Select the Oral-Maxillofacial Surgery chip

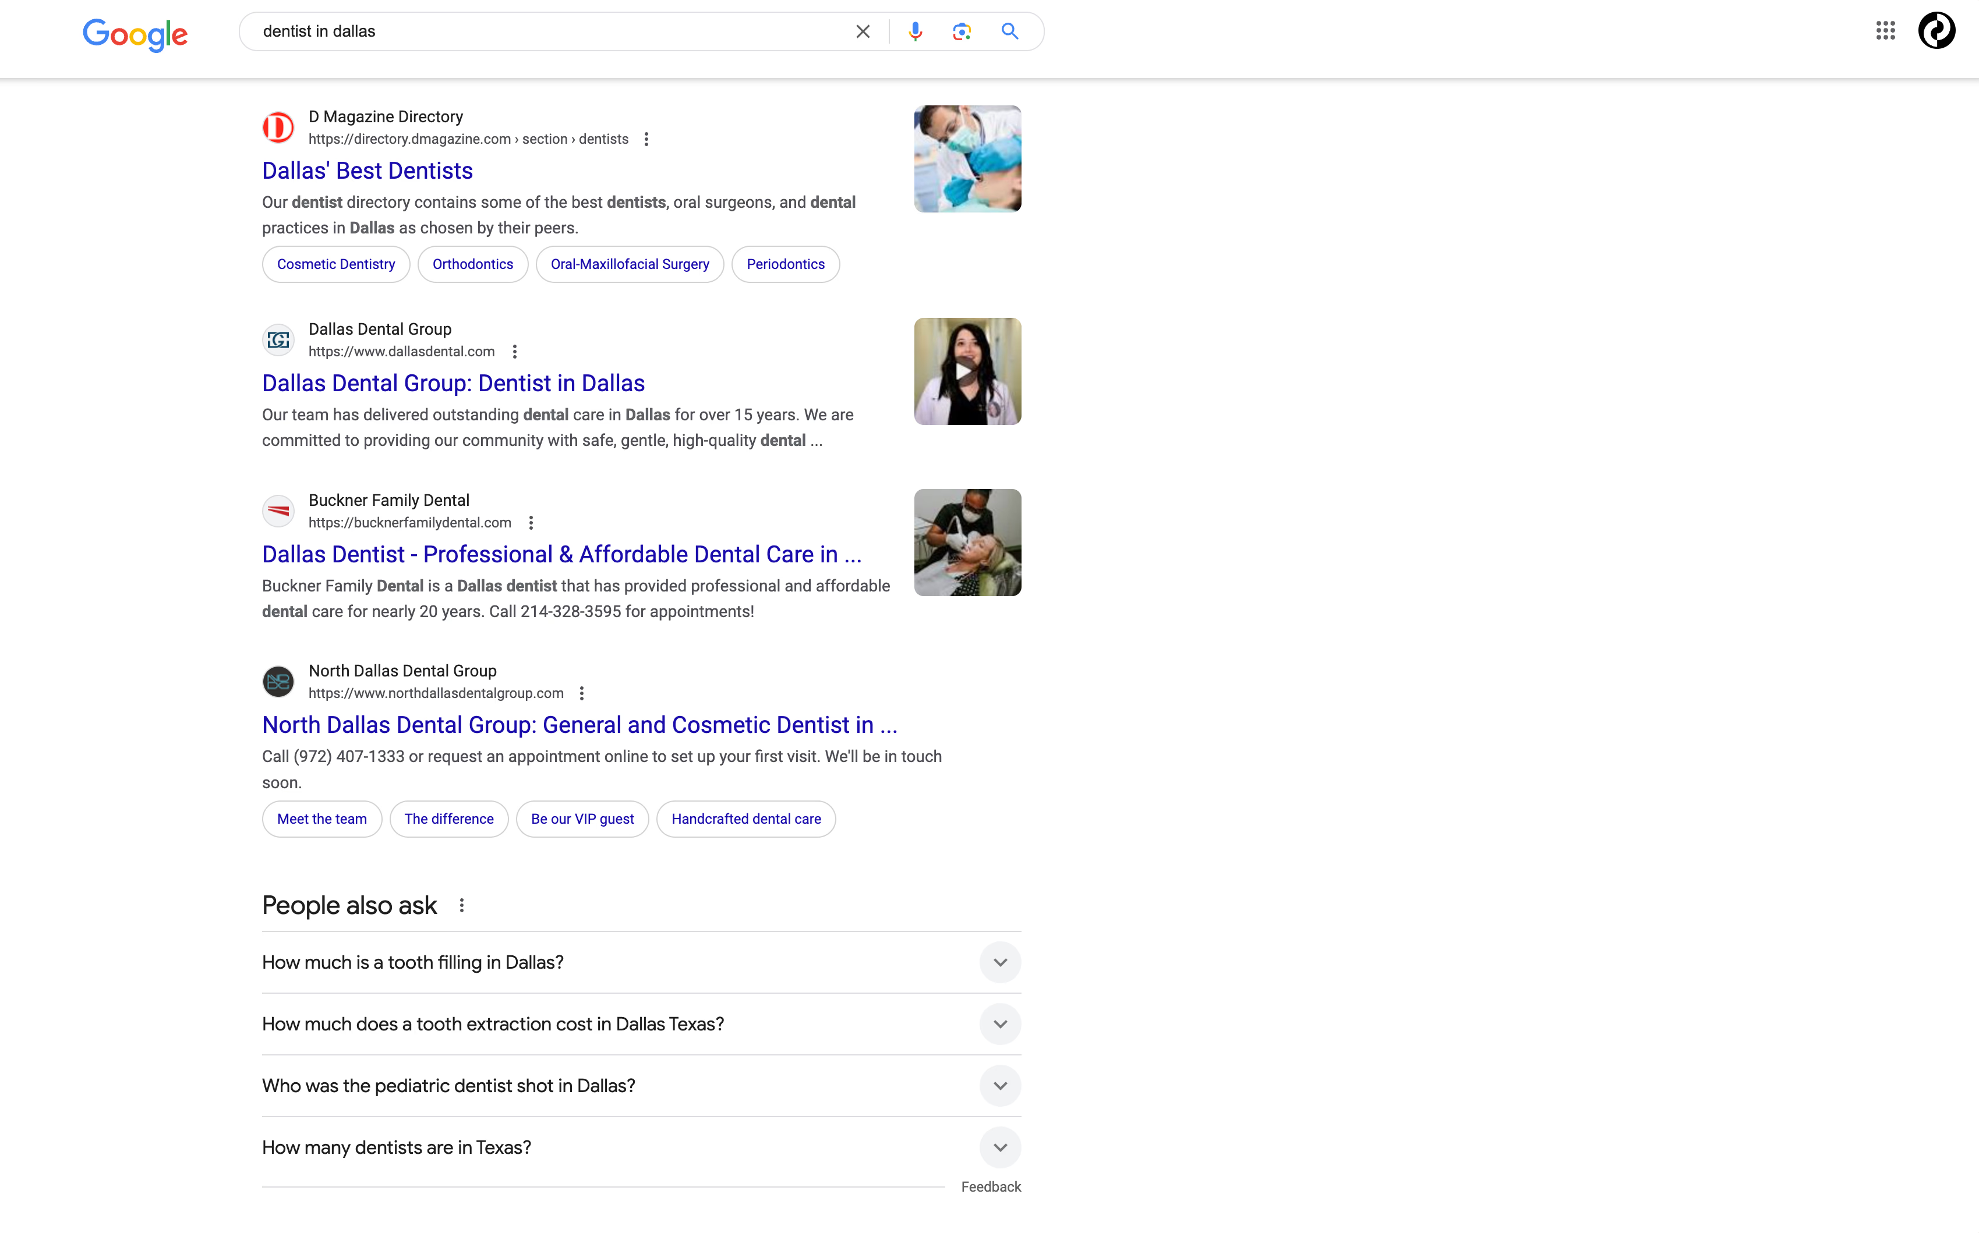(x=630, y=264)
